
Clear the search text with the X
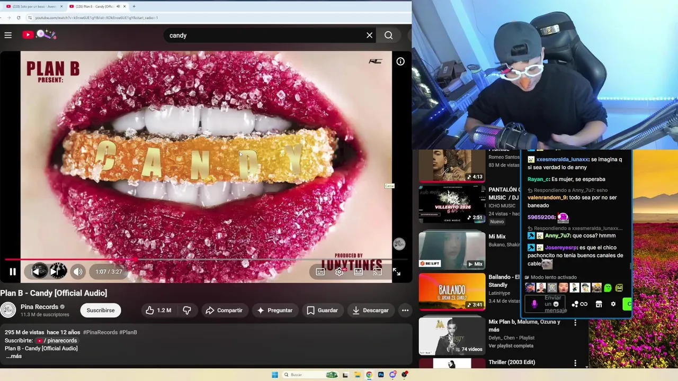point(369,35)
